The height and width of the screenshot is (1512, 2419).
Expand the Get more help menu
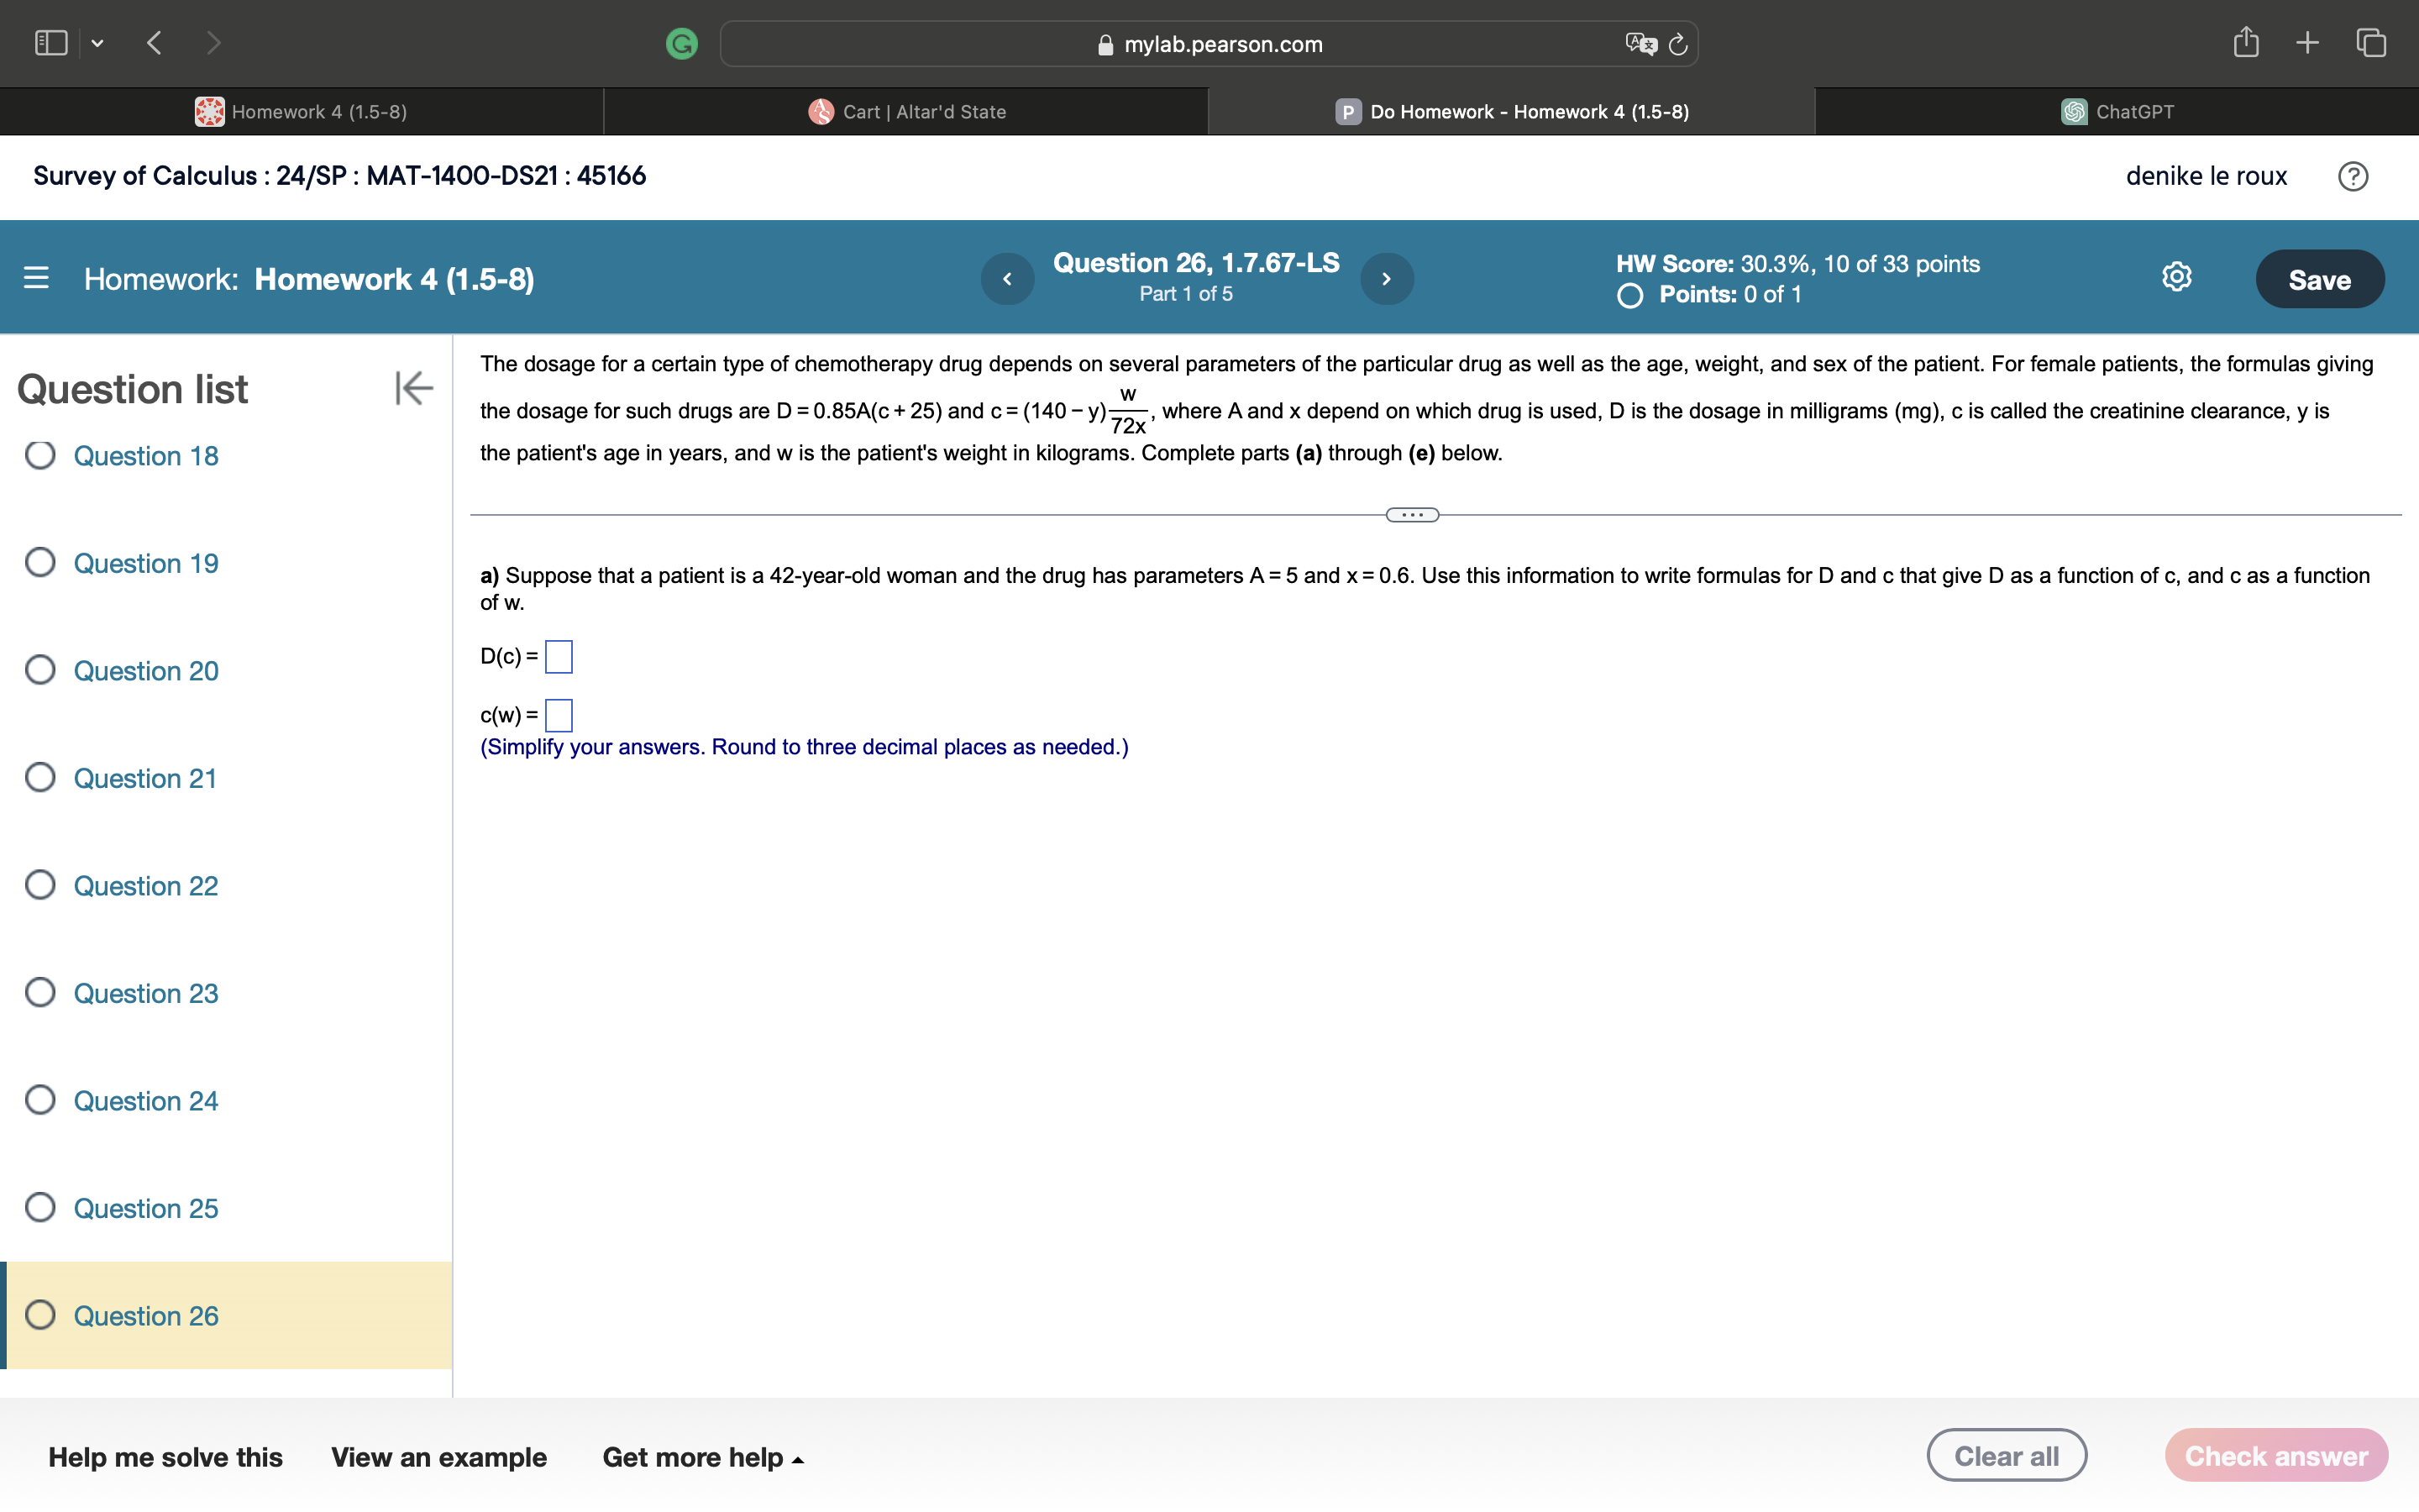coord(703,1457)
